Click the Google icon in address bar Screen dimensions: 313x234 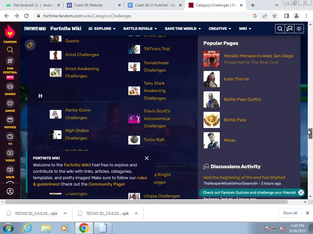[x=255, y=16]
